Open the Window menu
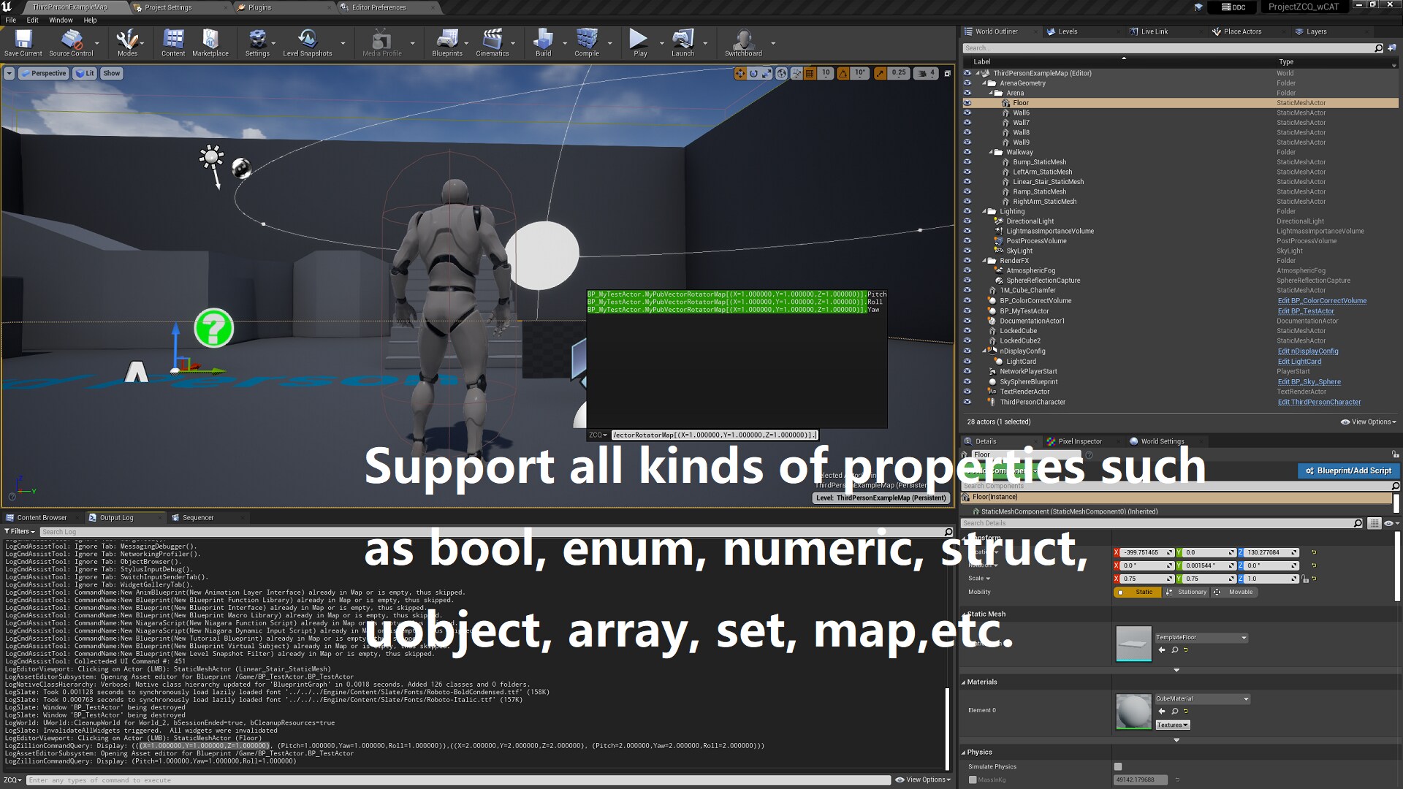 pyautogui.click(x=60, y=20)
